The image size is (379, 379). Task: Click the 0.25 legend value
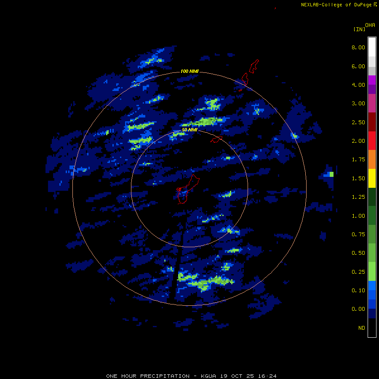(x=358, y=272)
